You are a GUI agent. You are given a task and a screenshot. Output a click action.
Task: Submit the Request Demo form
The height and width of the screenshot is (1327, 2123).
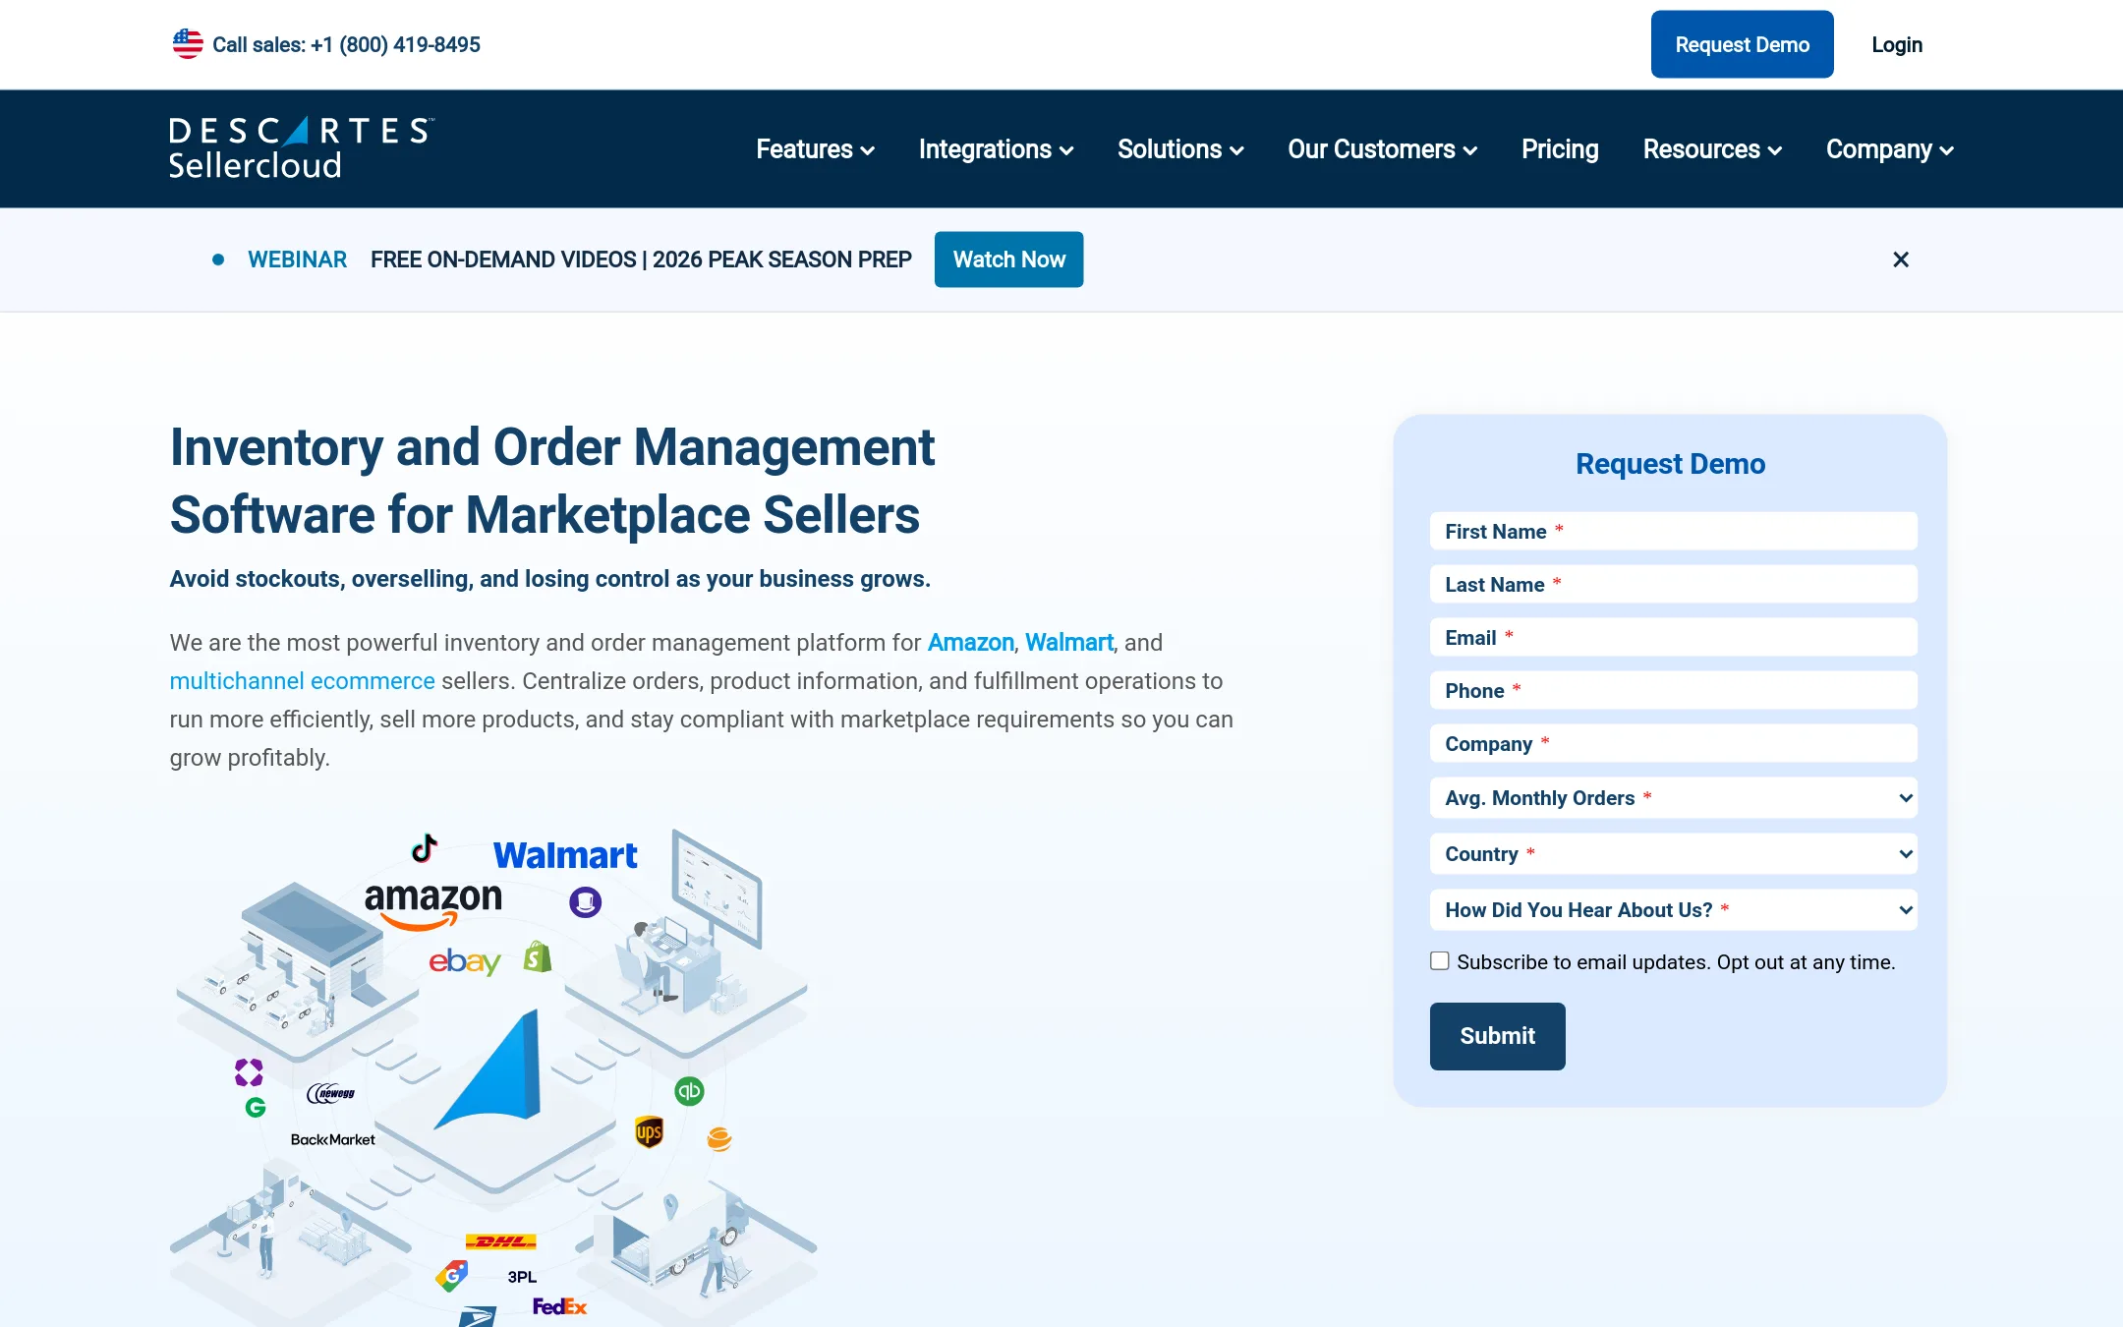tap(1497, 1036)
